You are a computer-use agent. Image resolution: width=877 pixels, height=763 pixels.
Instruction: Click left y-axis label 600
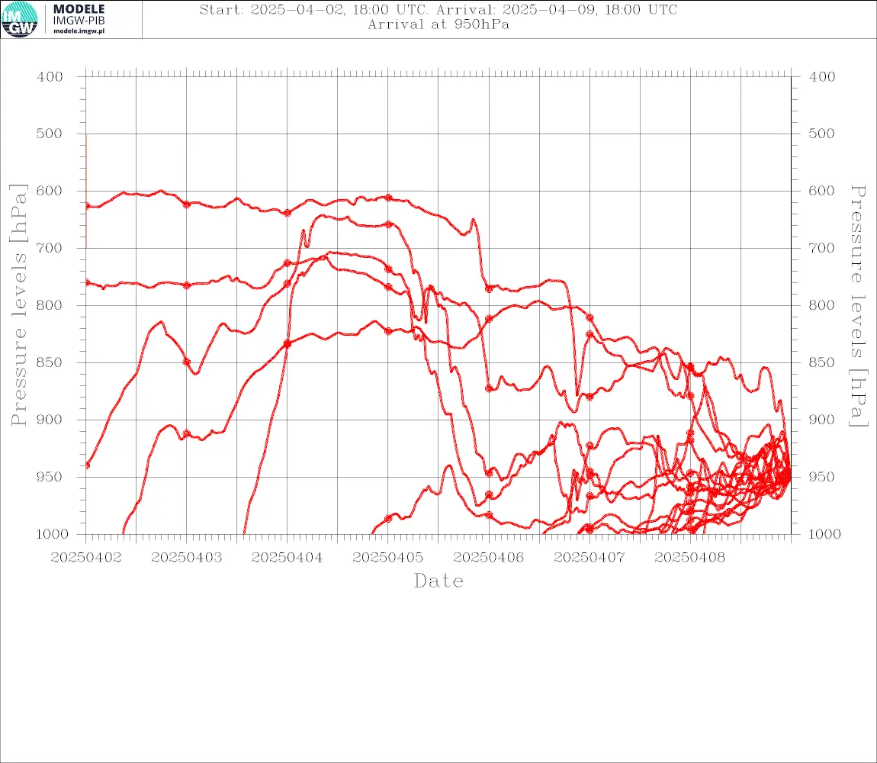[50, 191]
